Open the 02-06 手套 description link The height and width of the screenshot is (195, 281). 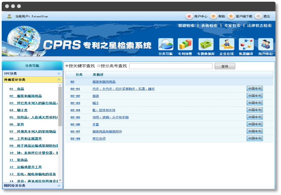[96, 124]
